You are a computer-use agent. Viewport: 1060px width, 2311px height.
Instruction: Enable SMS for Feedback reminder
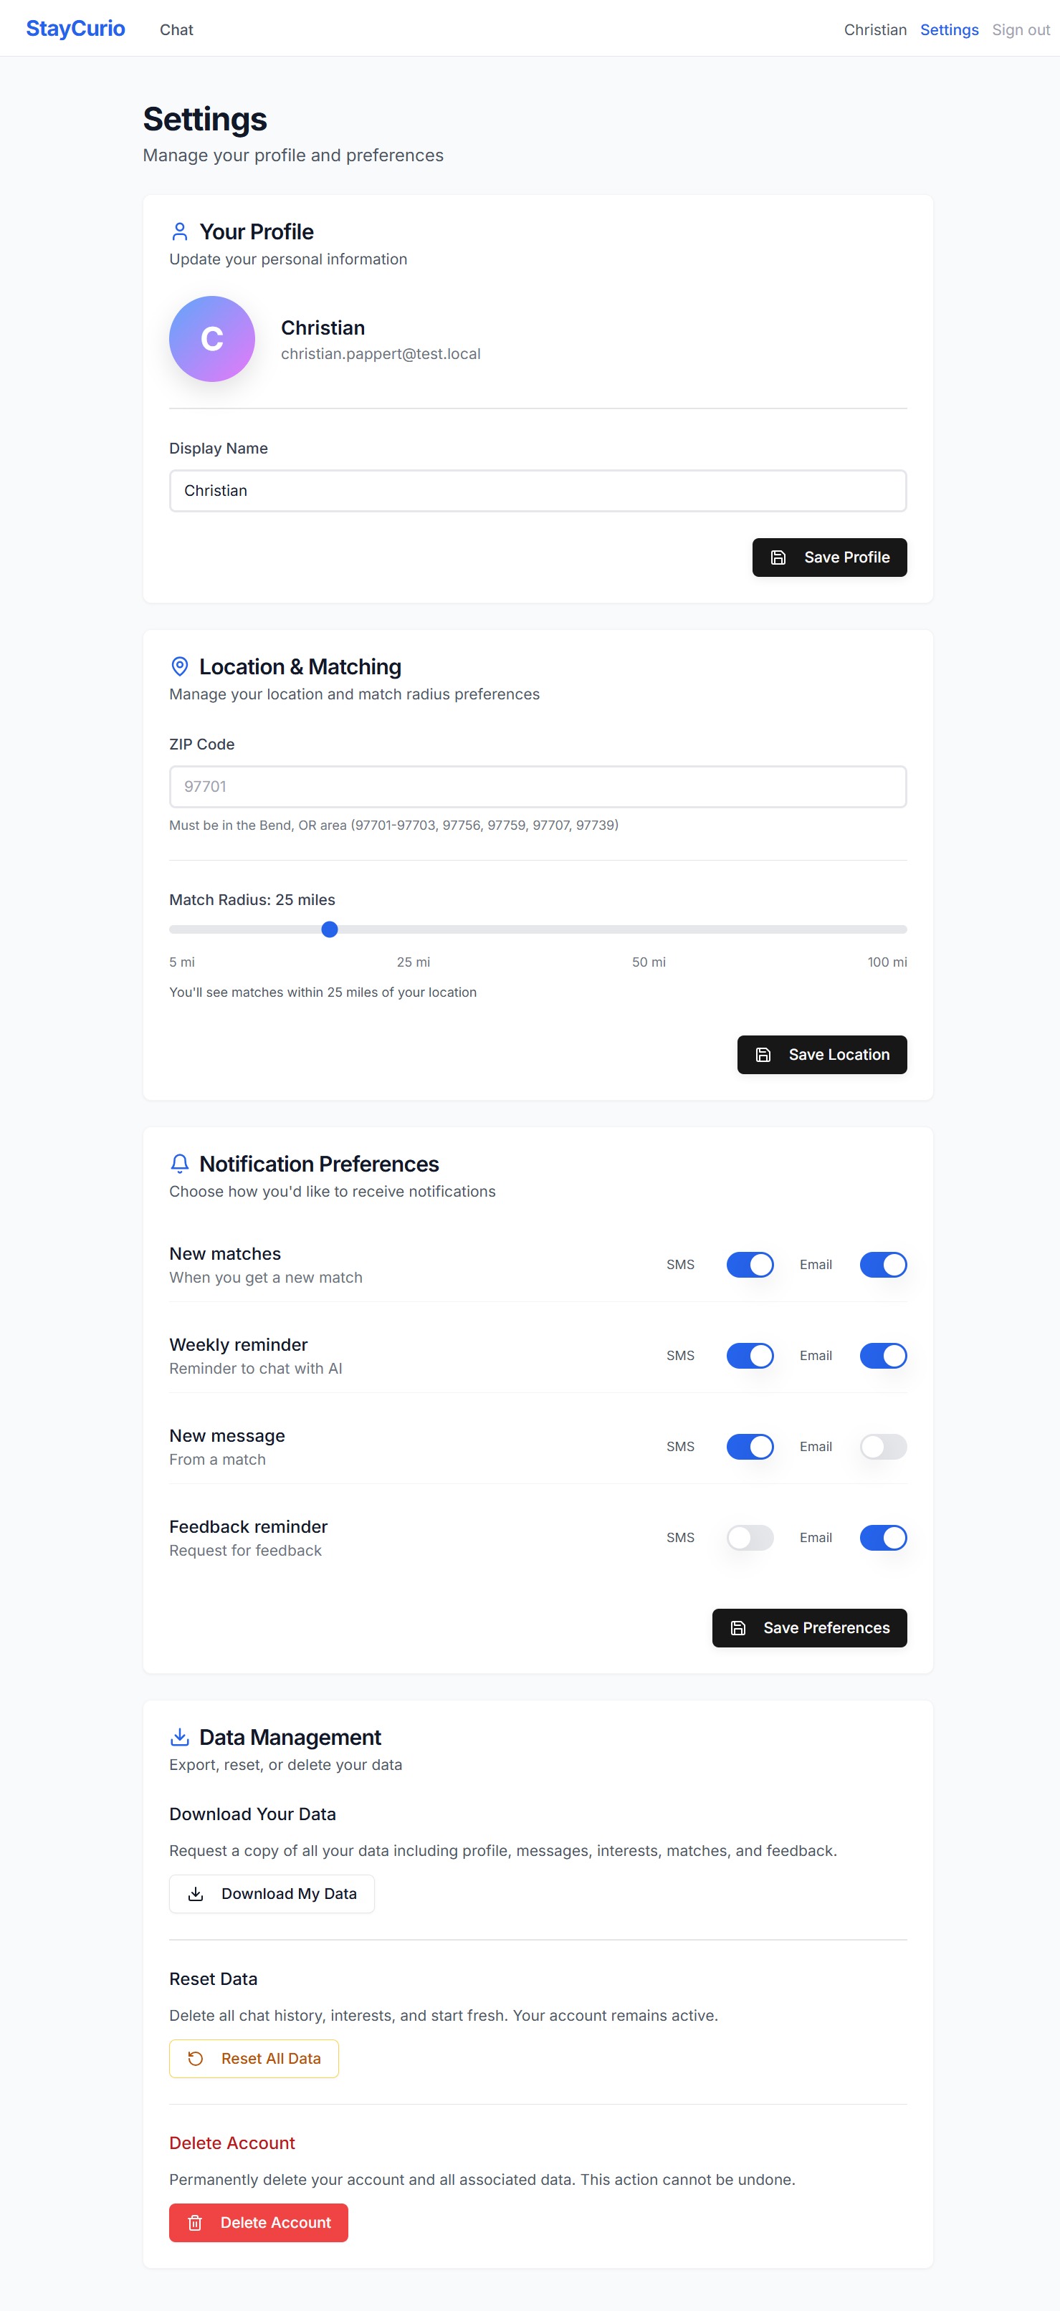pyautogui.click(x=750, y=1537)
